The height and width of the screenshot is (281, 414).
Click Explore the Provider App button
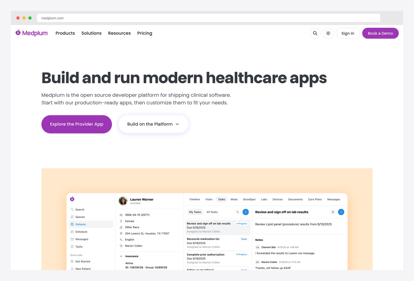coord(77,124)
